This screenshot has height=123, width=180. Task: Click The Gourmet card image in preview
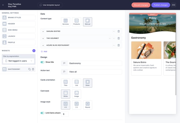click(x=170, y=50)
